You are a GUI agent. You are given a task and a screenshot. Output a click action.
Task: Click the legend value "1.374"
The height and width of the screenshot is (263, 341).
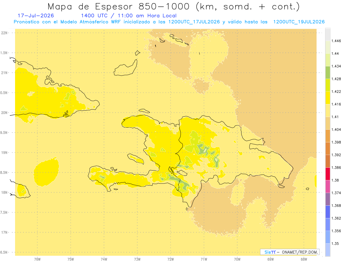[336, 193]
